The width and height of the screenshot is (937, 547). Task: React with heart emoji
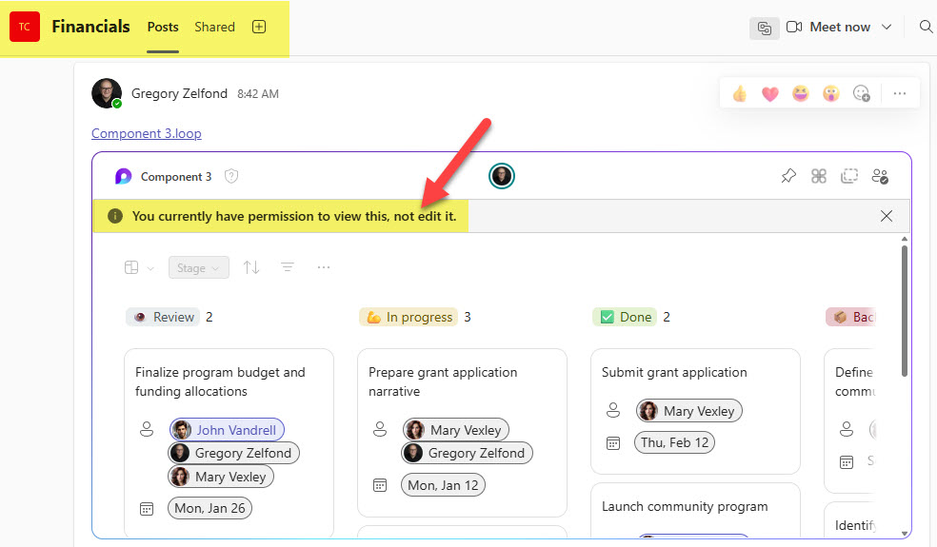coord(770,94)
